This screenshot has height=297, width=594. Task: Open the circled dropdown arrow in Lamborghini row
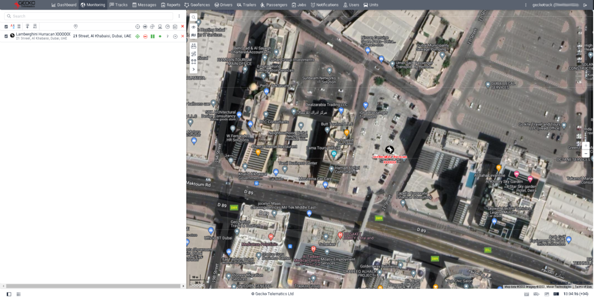(x=175, y=36)
